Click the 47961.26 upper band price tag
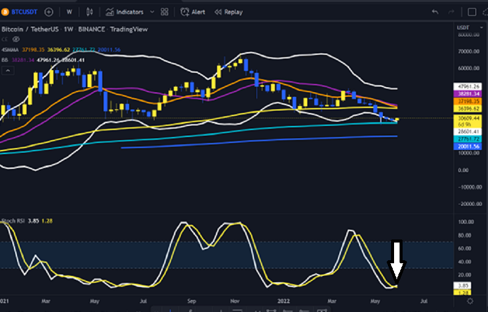This screenshot has height=312, width=488. coord(468,87)
